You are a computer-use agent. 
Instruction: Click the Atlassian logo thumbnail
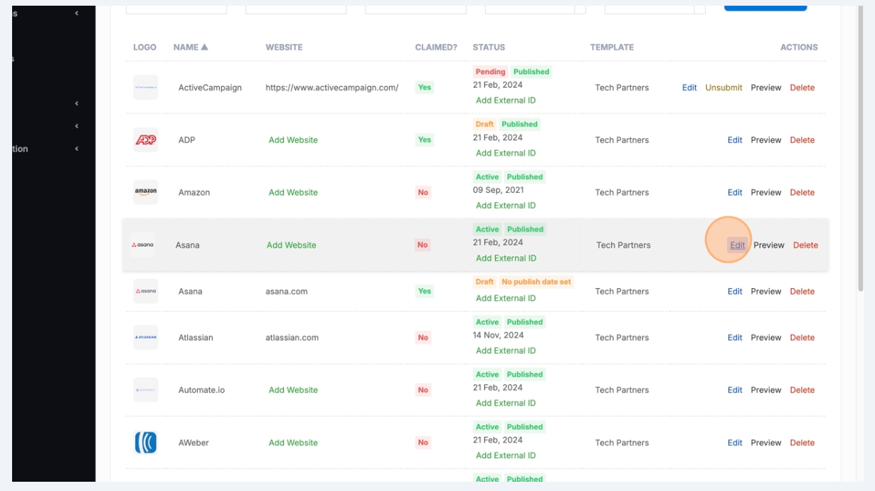[x=146, y=337]
